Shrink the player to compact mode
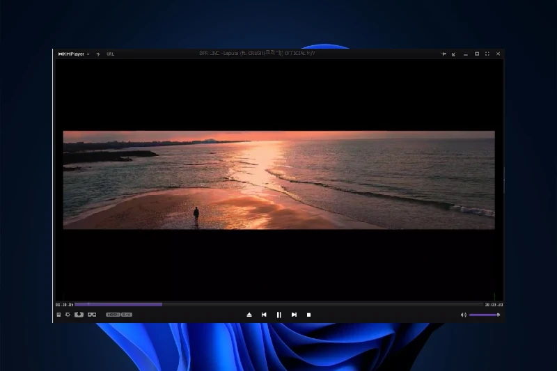Screen dimensions: 557x371 [454, 54]
